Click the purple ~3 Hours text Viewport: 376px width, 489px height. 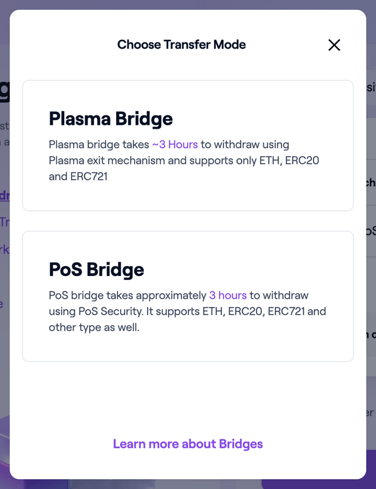pos(175,144)
